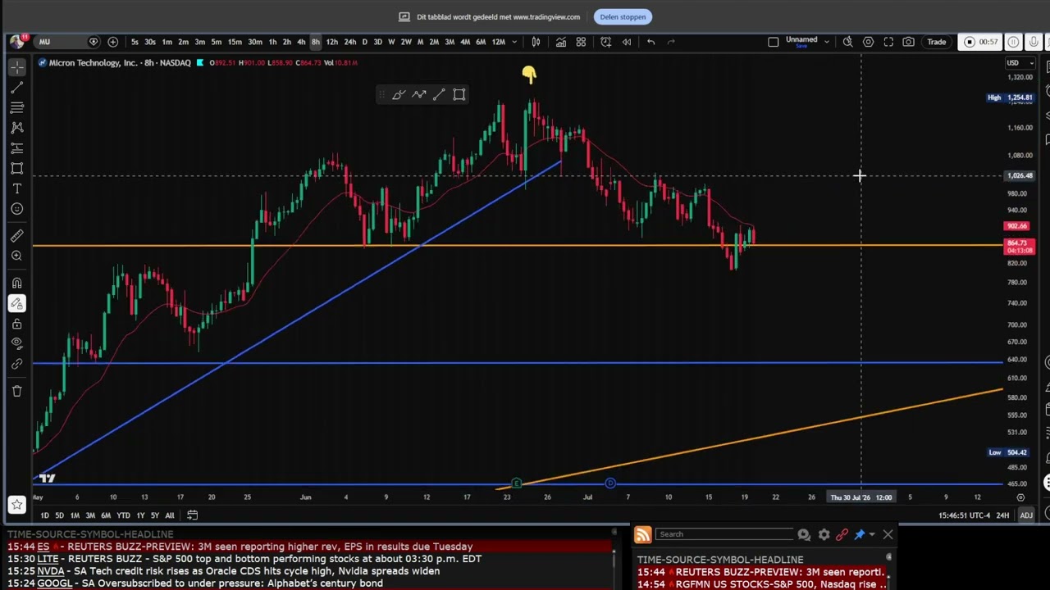1050x590 pixels.
Task: Enter fullscreen chart mode
Action: 888,42
